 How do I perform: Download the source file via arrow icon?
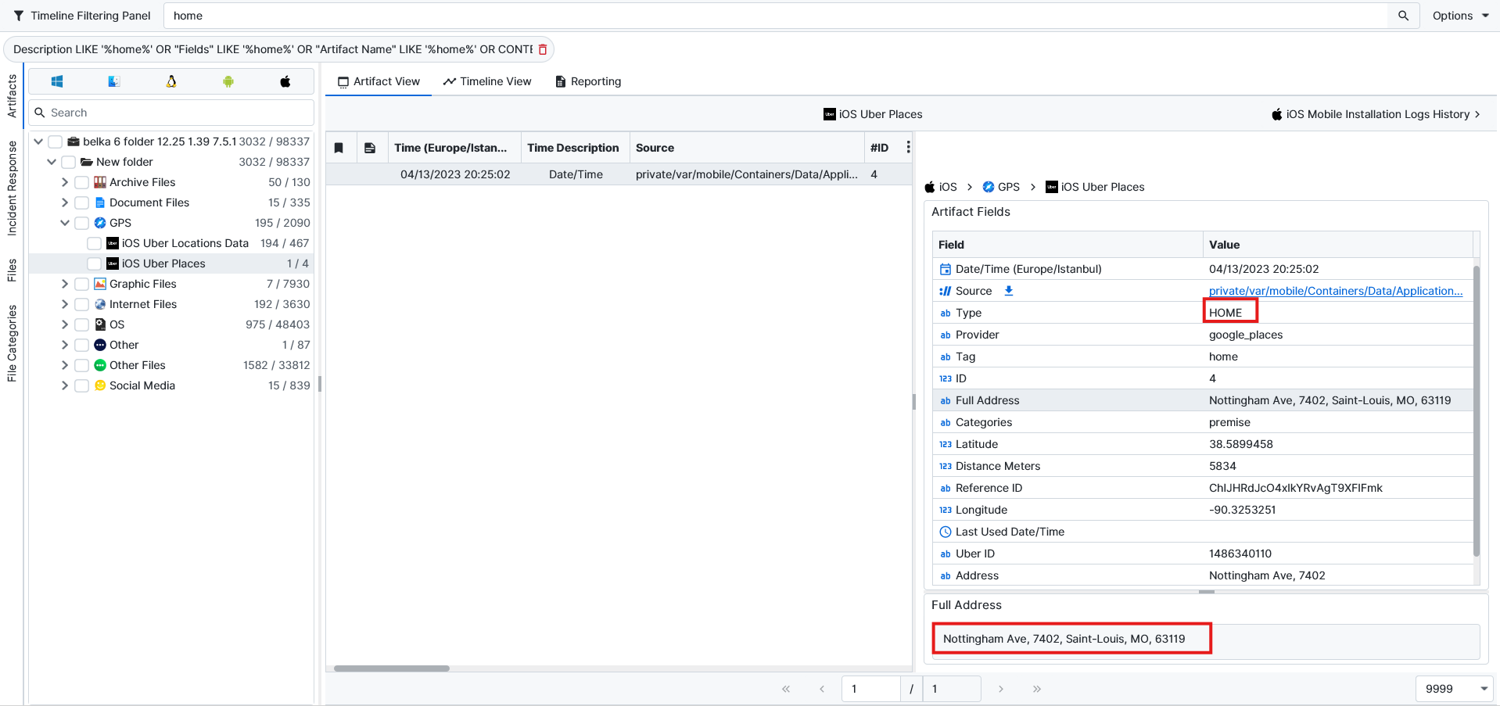coord(1009,291)
